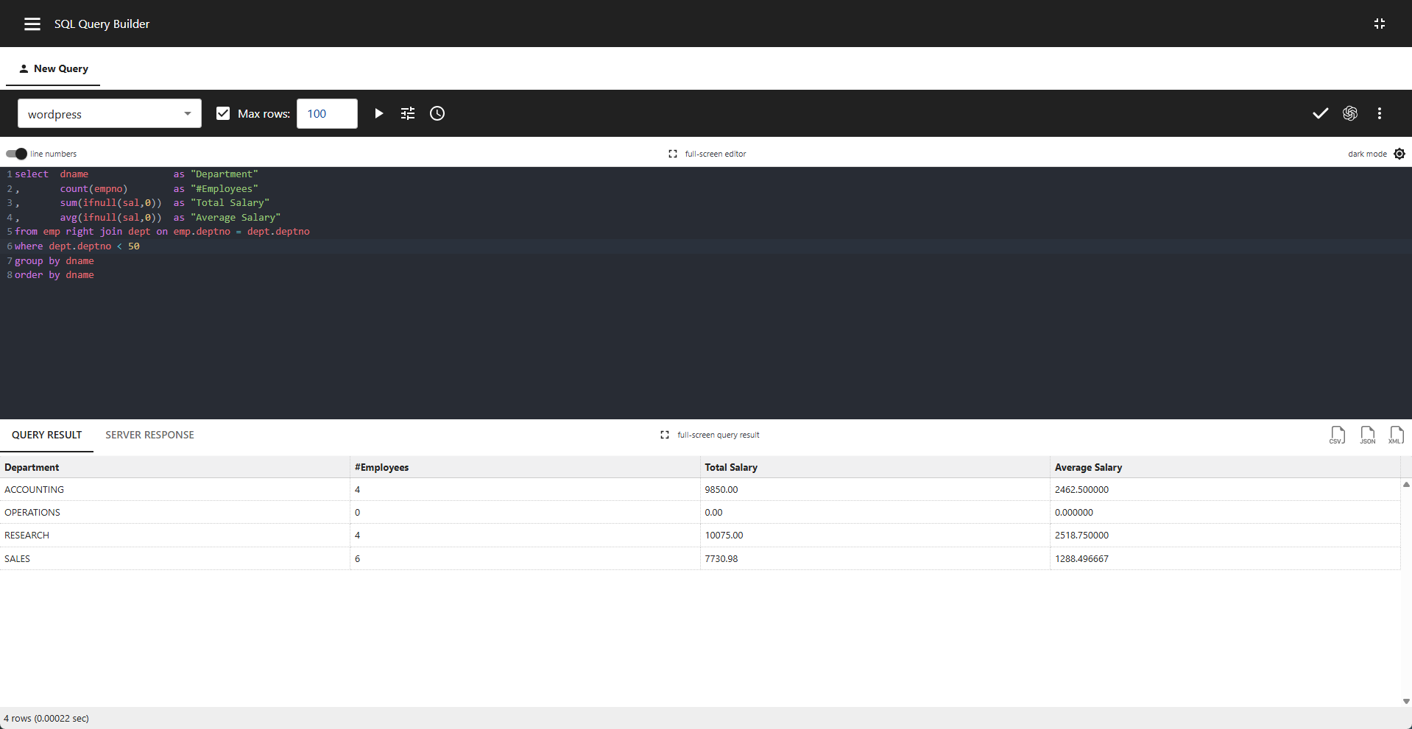Edit the Max rows input field
The height and width of the screenshot is (729, 1412).
326,113
